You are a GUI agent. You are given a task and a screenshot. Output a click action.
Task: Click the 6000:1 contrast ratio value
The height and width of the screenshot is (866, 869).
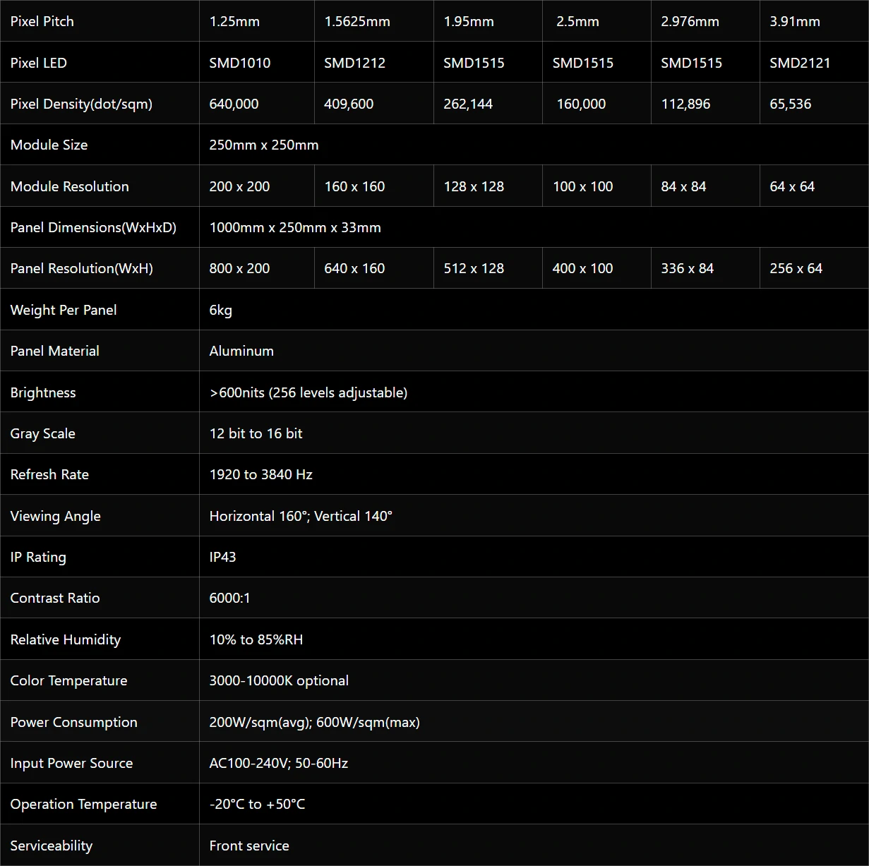229,598
